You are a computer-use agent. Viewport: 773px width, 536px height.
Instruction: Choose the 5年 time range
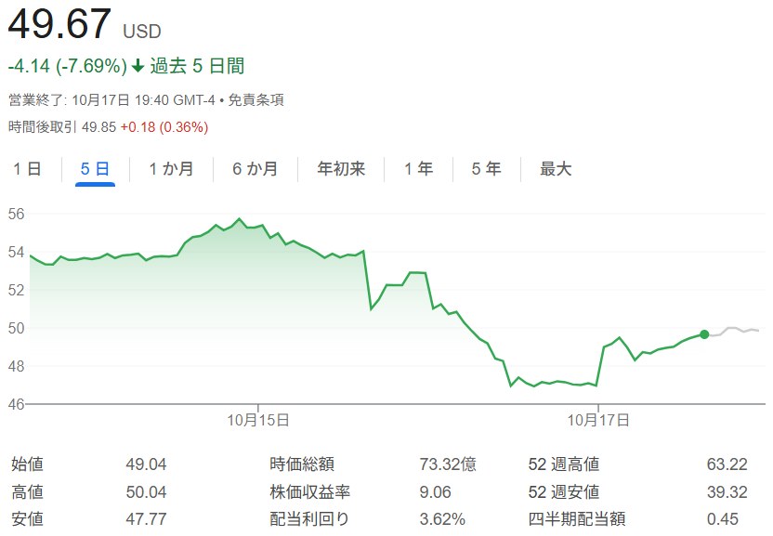(486, 169)
